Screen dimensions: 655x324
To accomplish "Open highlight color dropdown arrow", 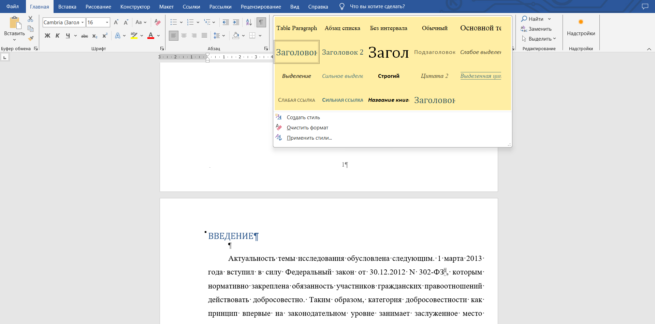I will tap(142, 36).
